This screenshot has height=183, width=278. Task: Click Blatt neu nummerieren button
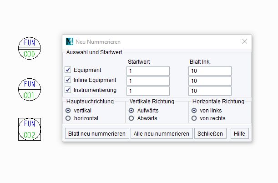[97, 133]
